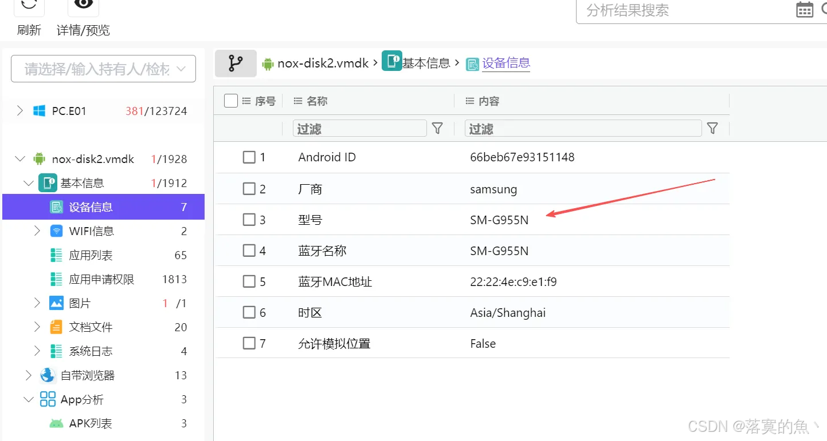Sort by the 名称 column header
Viewport: 827px width, 441px height.
(317, 101)
